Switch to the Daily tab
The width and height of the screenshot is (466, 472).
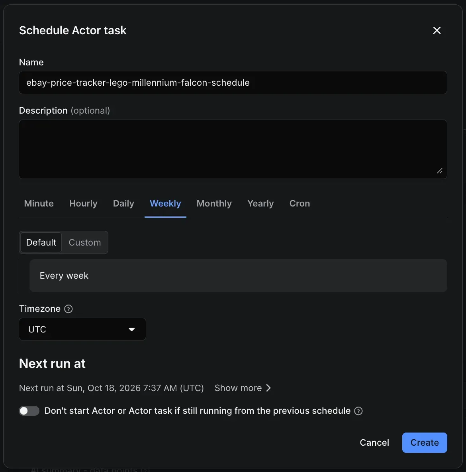click(x=123, y=203)
